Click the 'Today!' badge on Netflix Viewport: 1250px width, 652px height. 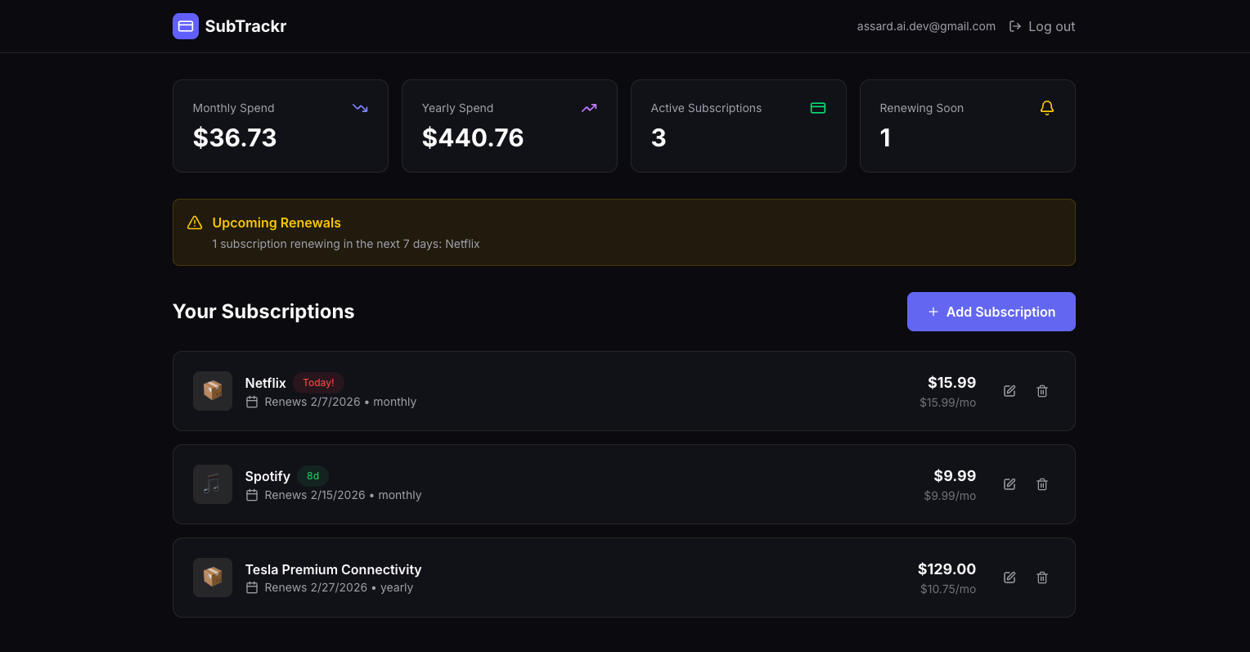coord(318,382)
